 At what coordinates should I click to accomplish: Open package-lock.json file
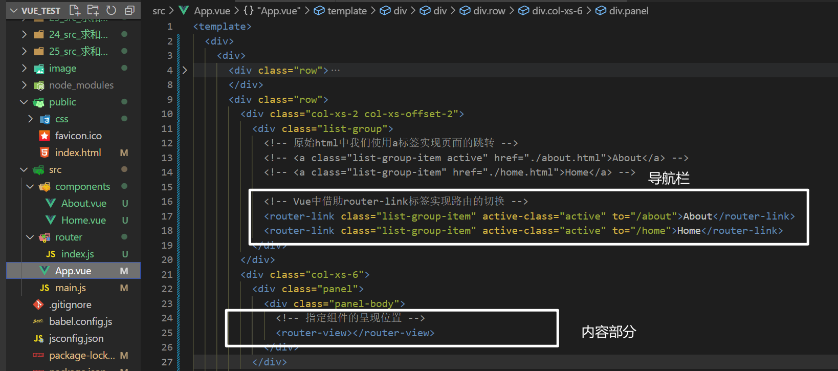(x=82, y=355)
